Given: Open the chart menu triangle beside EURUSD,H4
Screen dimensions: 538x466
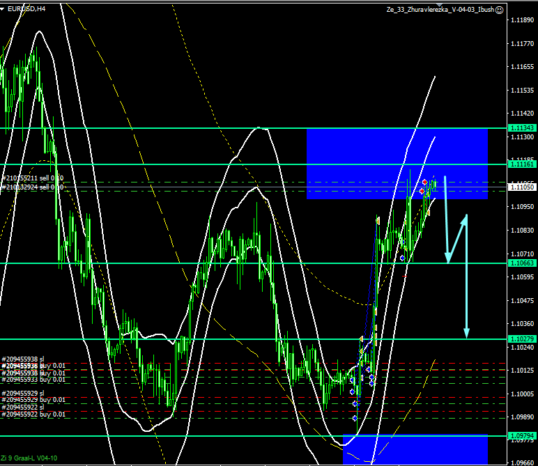Looking at the screenshot, I should pyautogui.click(x=2, y=9).
